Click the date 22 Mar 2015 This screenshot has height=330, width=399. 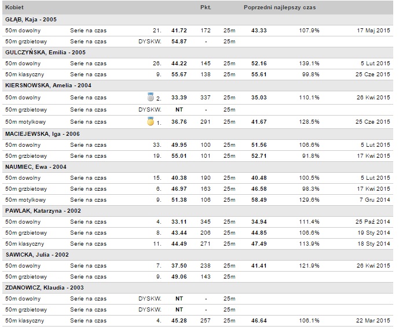tap(373, 321)
